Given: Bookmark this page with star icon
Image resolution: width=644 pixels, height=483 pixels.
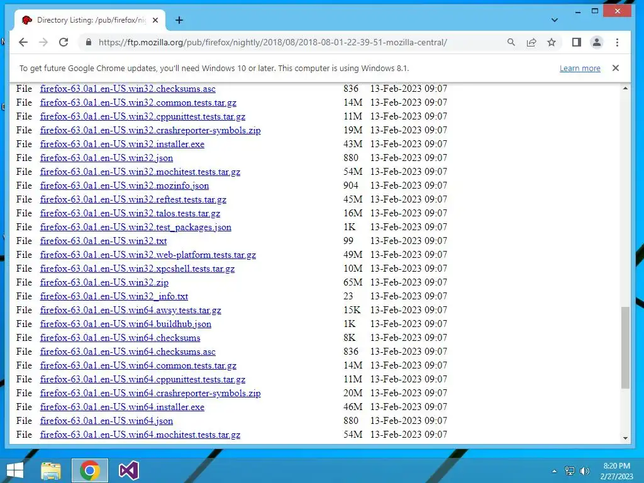Looking at the screenshot, I should tap(551, 42).
